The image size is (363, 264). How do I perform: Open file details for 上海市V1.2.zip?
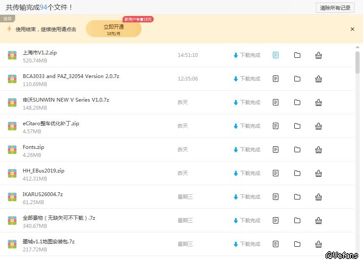click(x=275, y=55)
